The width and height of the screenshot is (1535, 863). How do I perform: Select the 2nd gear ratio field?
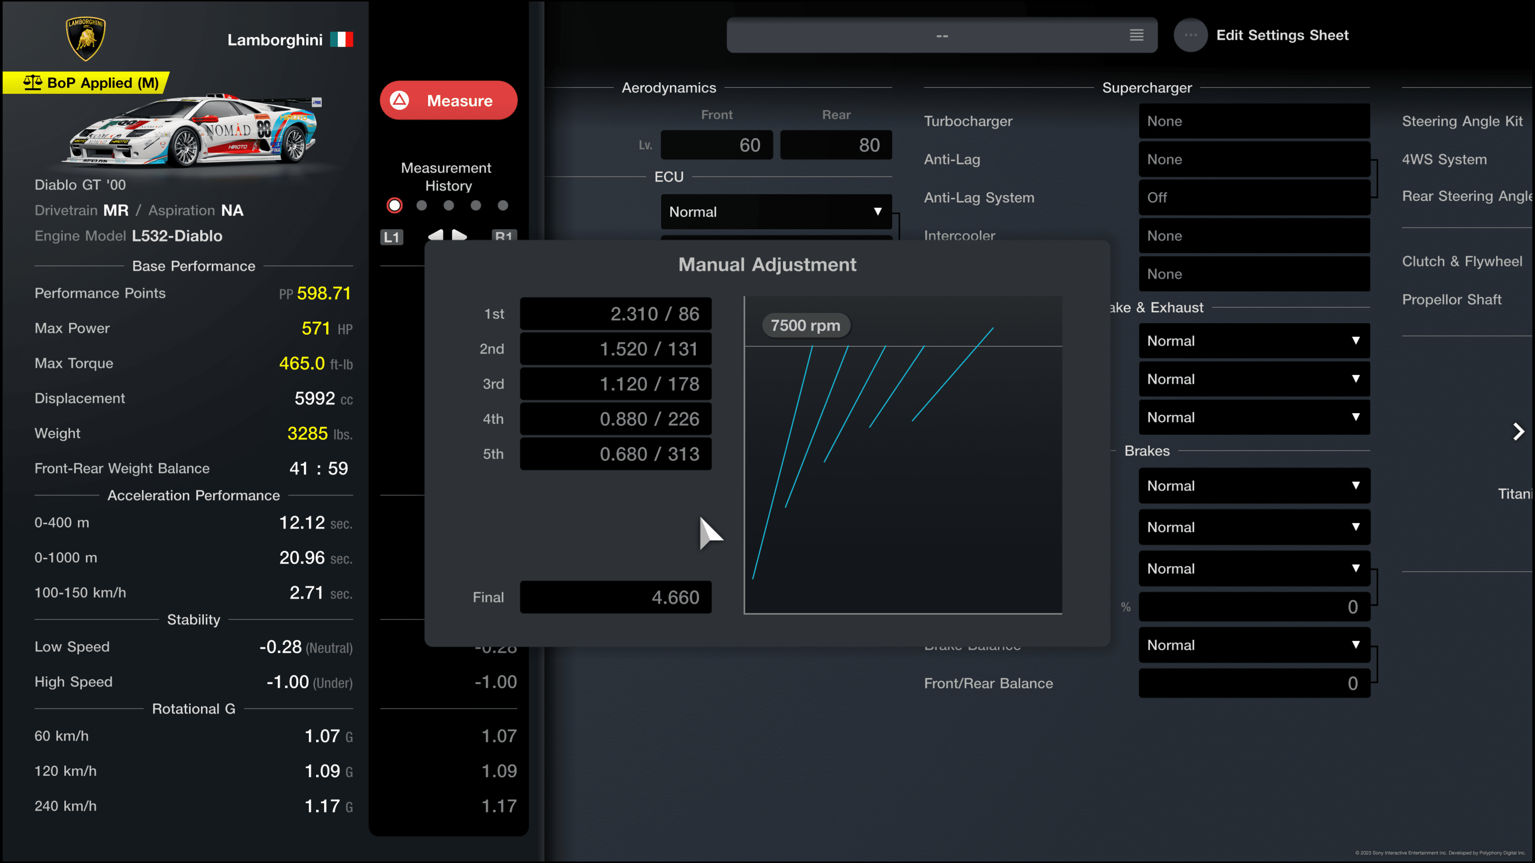tap(616, 349)
